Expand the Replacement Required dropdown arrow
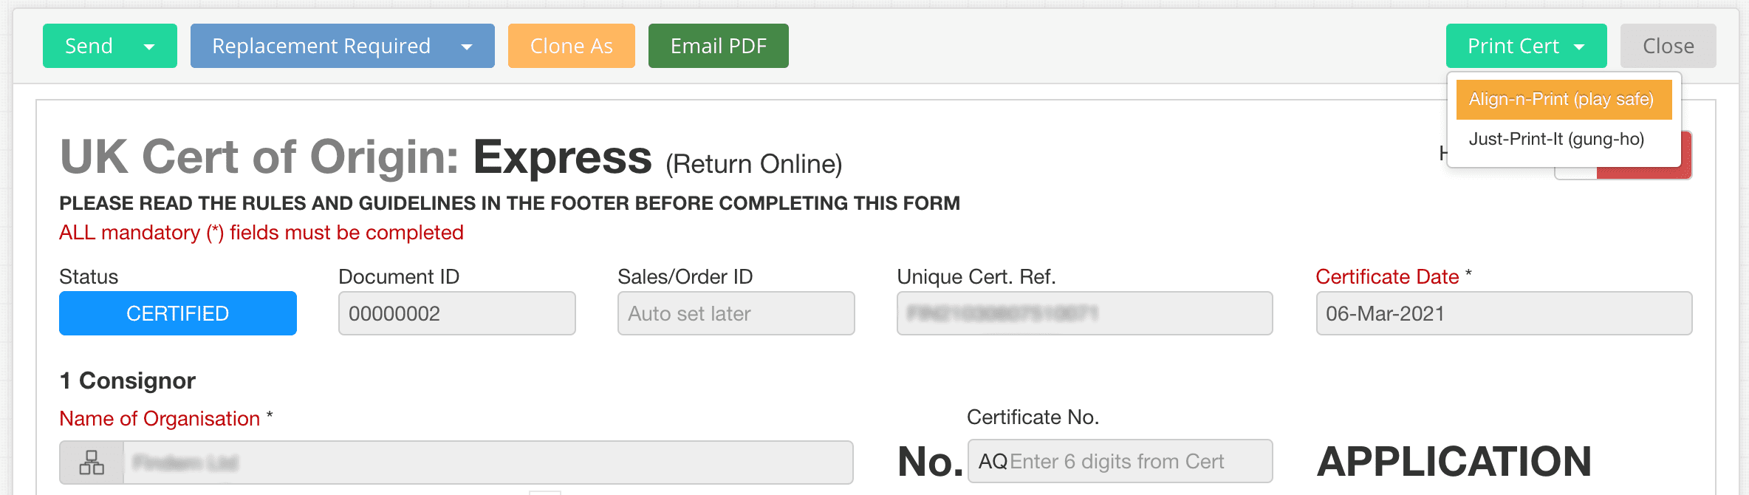 click(x=467, y=47)
